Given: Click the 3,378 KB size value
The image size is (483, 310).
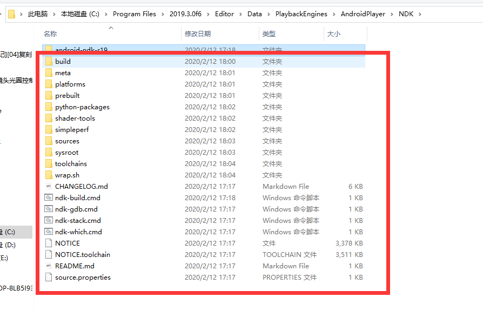Looking at the screenshot, I should coord(349,243).
